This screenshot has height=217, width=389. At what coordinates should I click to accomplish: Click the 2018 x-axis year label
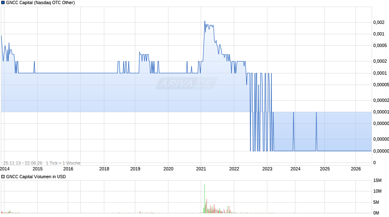[104, 169]
